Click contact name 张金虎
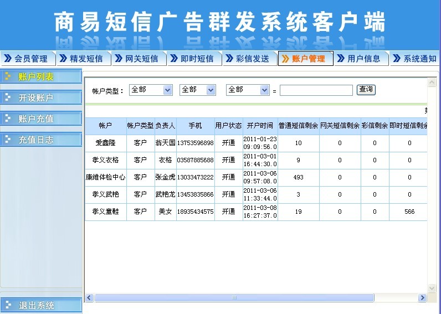 [x=165, y=177]
